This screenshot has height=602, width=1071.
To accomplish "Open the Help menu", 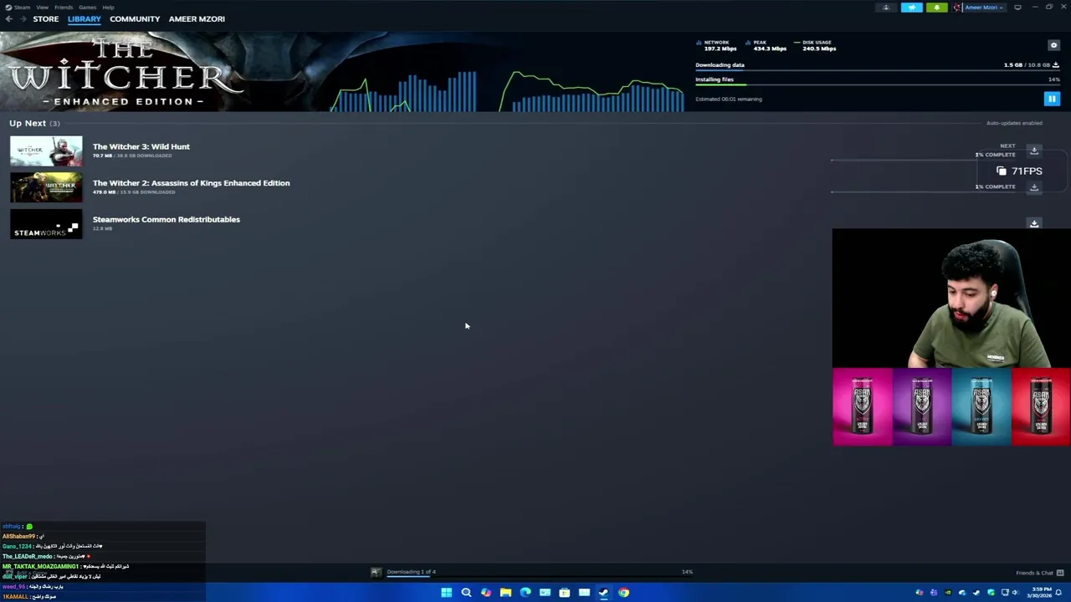I will tap(108, 7).
